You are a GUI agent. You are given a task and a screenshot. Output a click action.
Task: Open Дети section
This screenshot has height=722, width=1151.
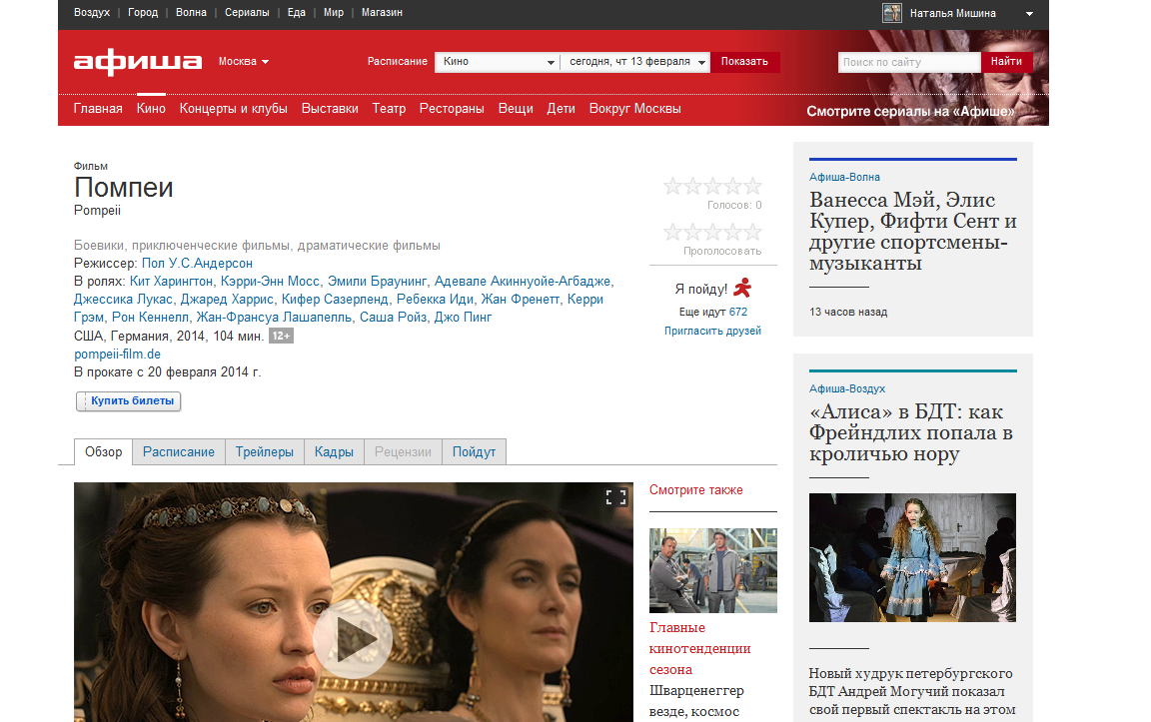point(561,109)
